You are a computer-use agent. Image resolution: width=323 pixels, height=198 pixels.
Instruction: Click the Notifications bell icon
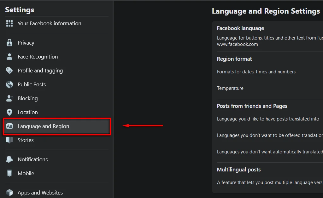(x=9, y=159)
